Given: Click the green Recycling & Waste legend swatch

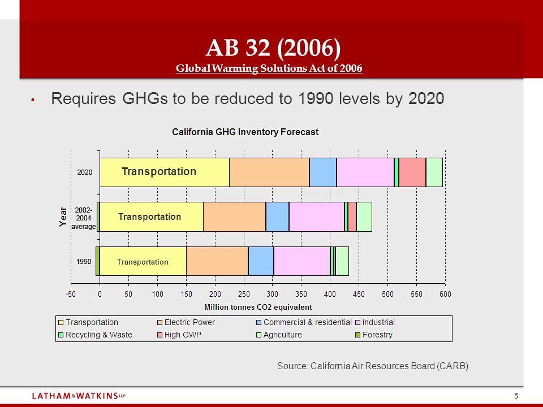Looking at the screenshot, I should pos(61,335).
